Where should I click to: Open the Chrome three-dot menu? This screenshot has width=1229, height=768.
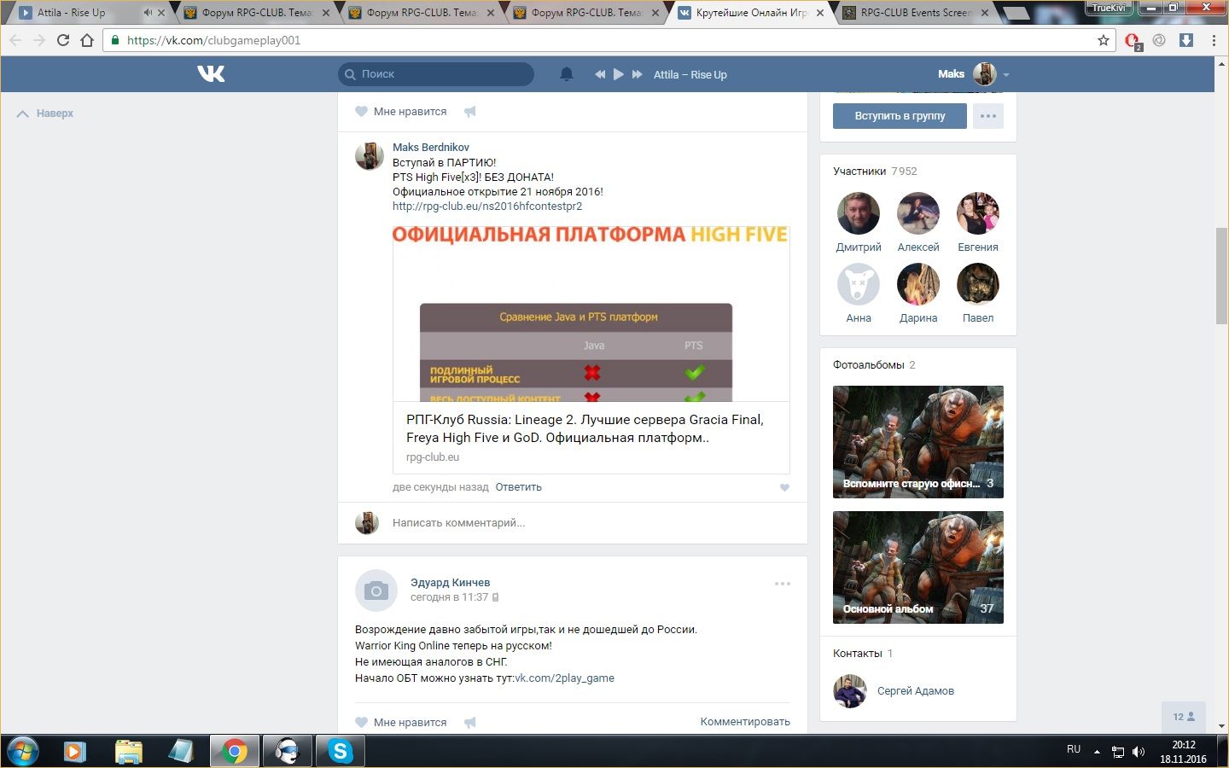click(1214, 40)
